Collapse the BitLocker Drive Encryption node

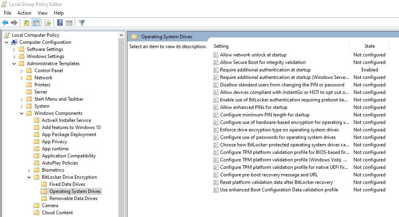coord(29,177)
